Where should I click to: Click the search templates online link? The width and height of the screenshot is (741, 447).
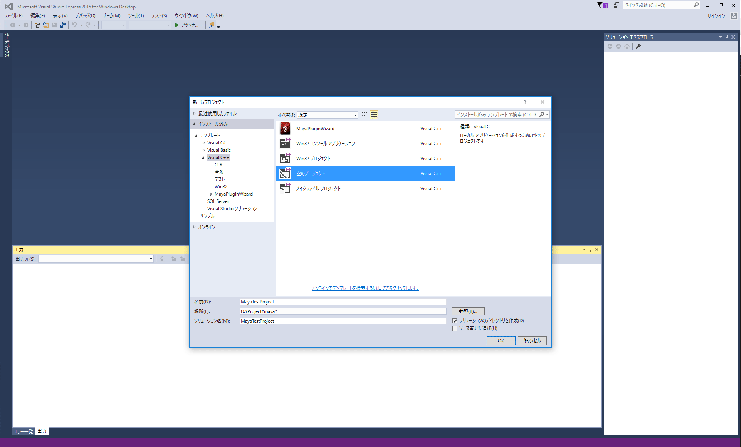tap(365, 288)
